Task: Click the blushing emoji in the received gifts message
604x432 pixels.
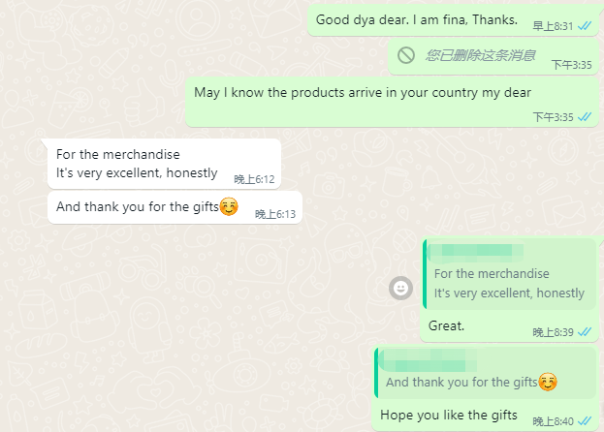Action: click(x=229, y=206)
